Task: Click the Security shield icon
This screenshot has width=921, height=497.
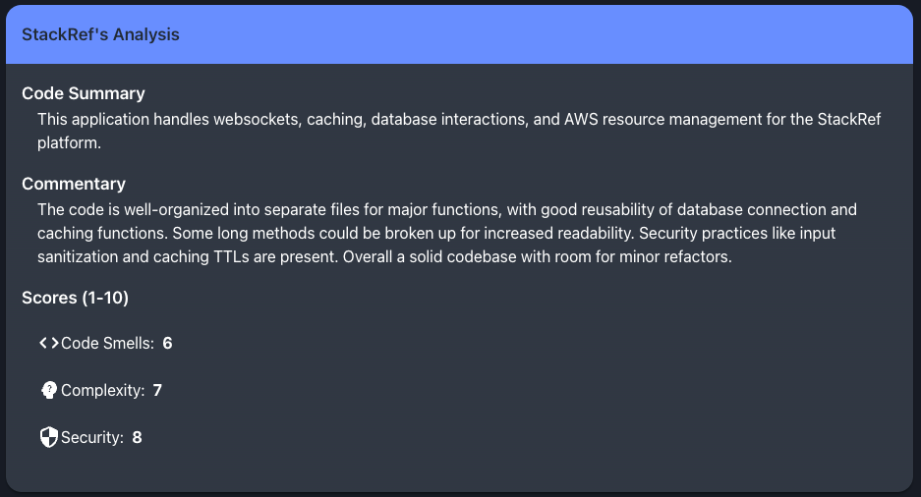Action: 49,437
